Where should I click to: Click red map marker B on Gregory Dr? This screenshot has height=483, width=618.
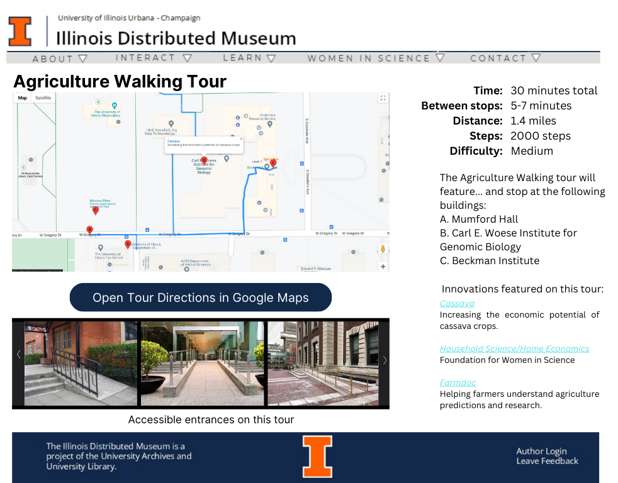tap(89, 230)
